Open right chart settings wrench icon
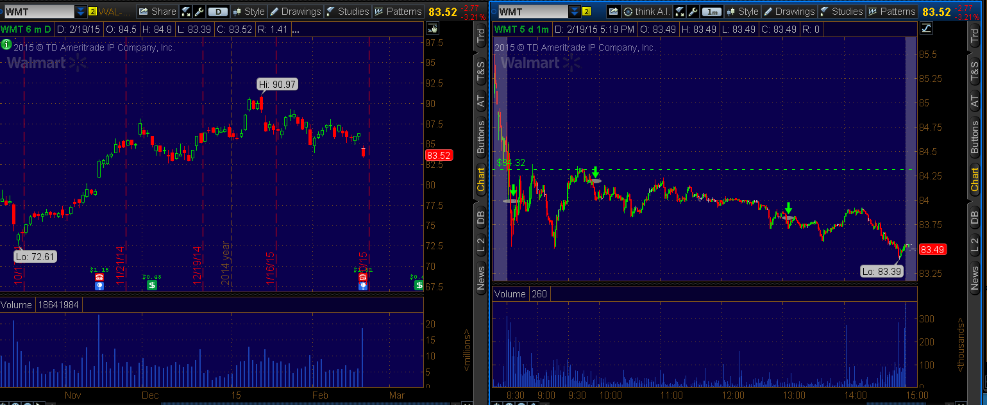Viewport: 987px width, 405px height. pos(692,12)
